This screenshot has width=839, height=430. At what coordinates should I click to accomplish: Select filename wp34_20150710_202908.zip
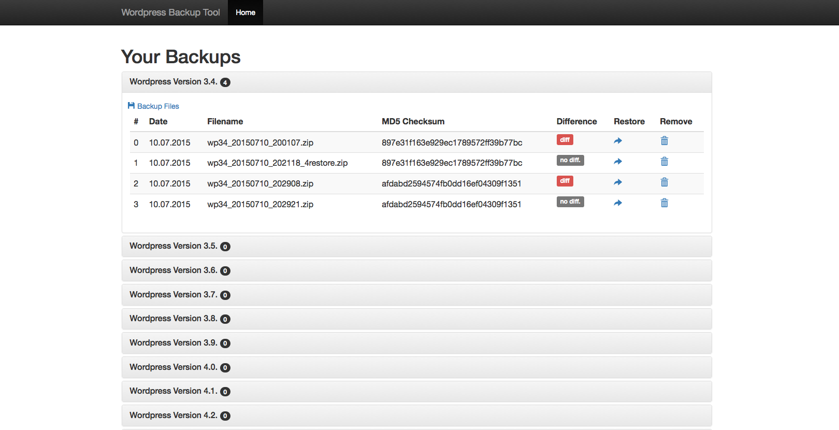260,184
